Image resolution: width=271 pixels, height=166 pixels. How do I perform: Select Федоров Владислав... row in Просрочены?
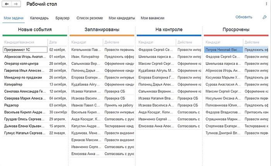click(x=236, y=112)
